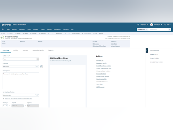Screen dimensions: 173x130
Task: Switch to the Journals tab
Action: (25, 50)
